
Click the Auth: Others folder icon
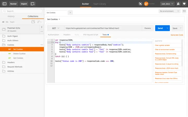point(4,40)
